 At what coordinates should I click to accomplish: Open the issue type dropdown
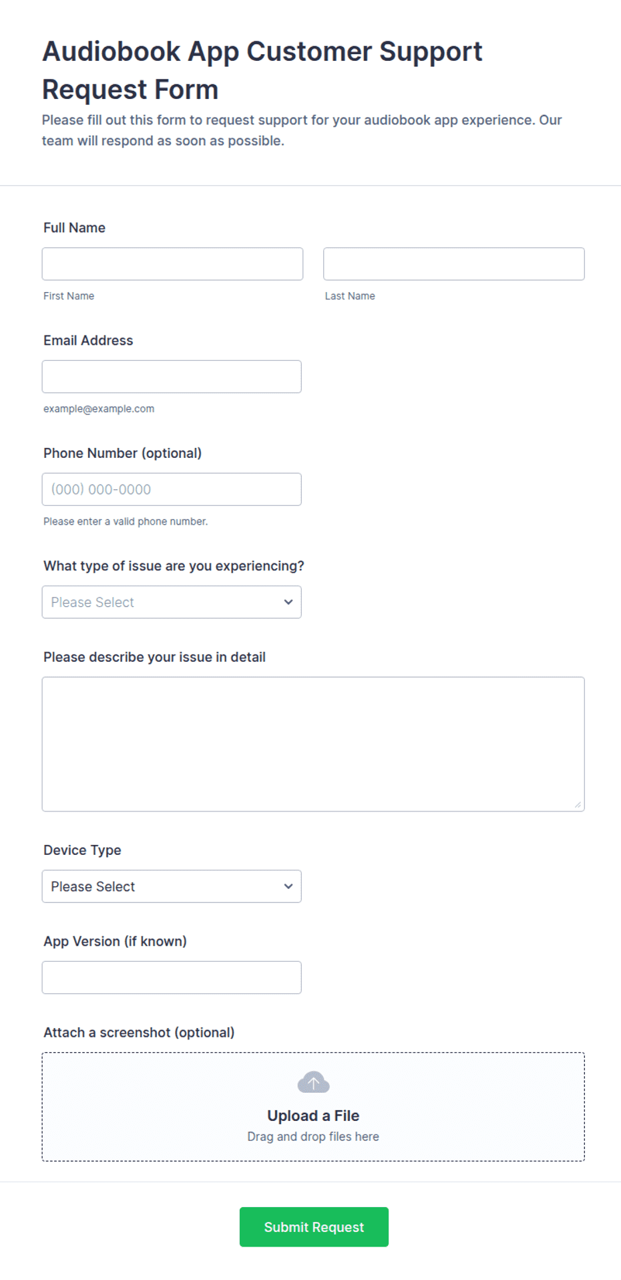coord(172,602)
